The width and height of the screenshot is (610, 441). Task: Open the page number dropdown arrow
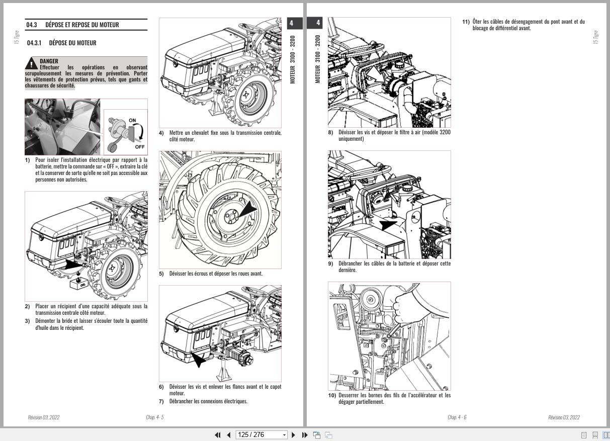[x=284, y=435]
